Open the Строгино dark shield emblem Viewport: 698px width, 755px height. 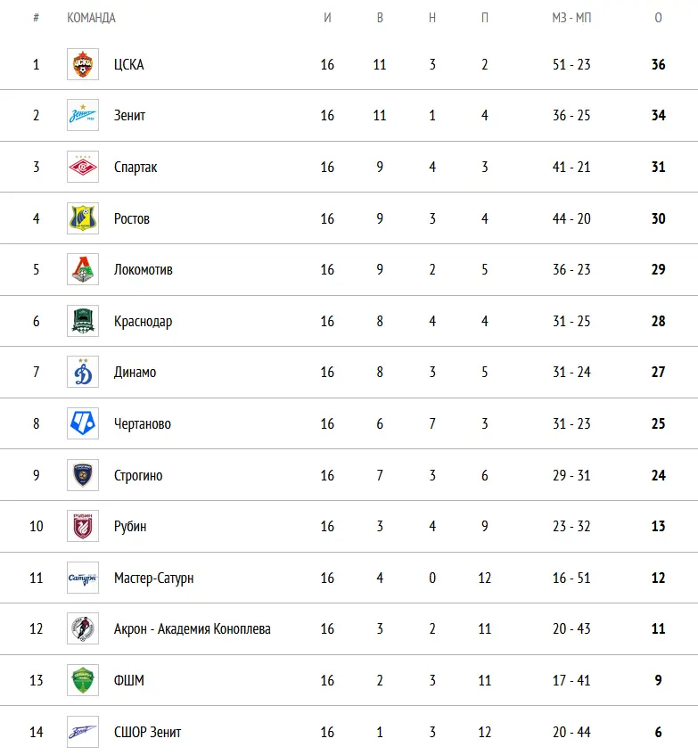coord(83,475)
